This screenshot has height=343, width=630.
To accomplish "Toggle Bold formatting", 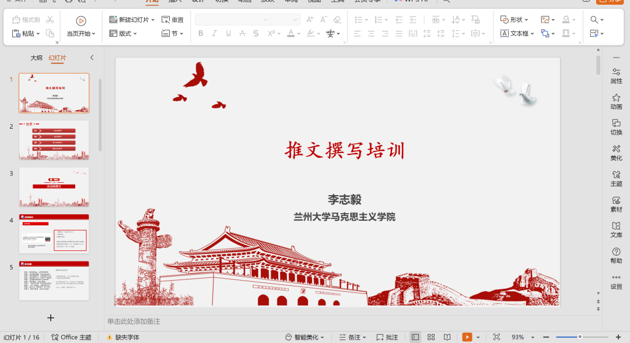I will pyautogui.click(x=201, y=33).
